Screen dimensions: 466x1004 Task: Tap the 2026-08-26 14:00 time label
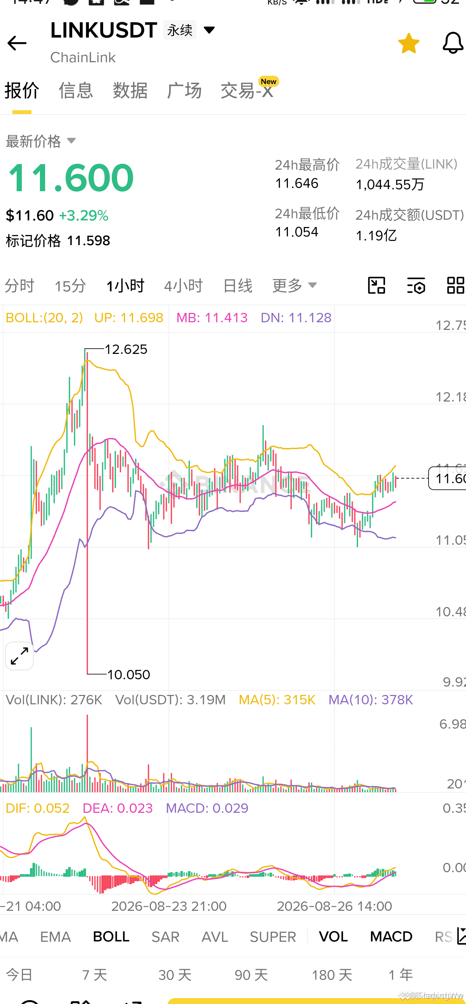point(334,906)
